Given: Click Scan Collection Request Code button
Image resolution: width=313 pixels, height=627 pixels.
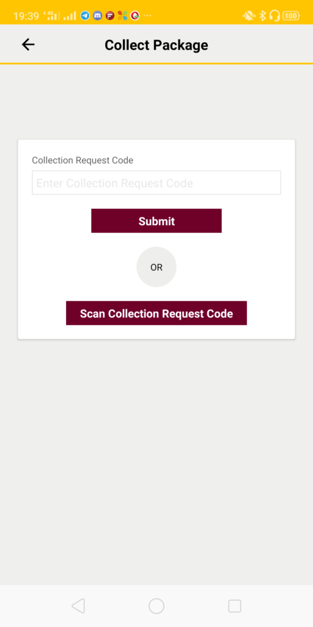Looking at the screenshot, I should coord(156,313).
